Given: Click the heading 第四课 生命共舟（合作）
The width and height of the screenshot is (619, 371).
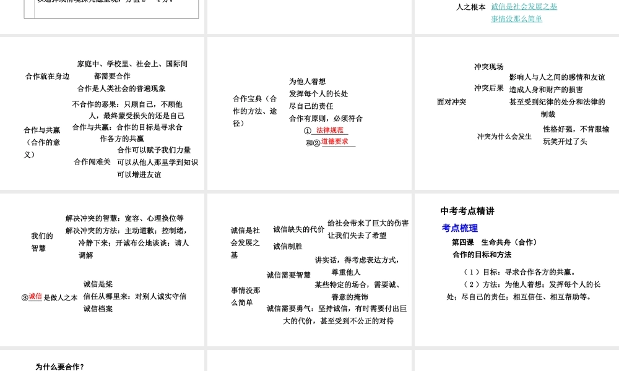Looking at the screenshot, I should 494,242.
